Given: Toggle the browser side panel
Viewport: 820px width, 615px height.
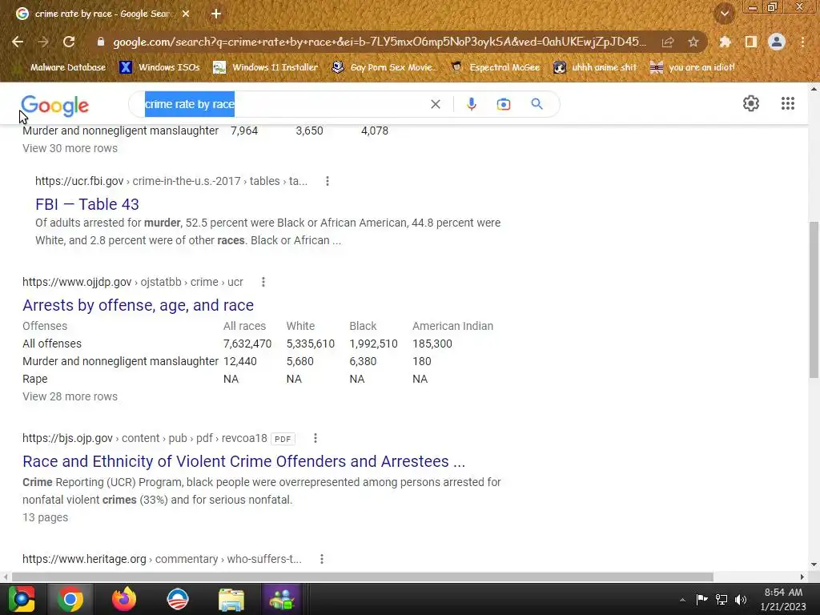Looking at the screenshot, I should coord(750,42).
